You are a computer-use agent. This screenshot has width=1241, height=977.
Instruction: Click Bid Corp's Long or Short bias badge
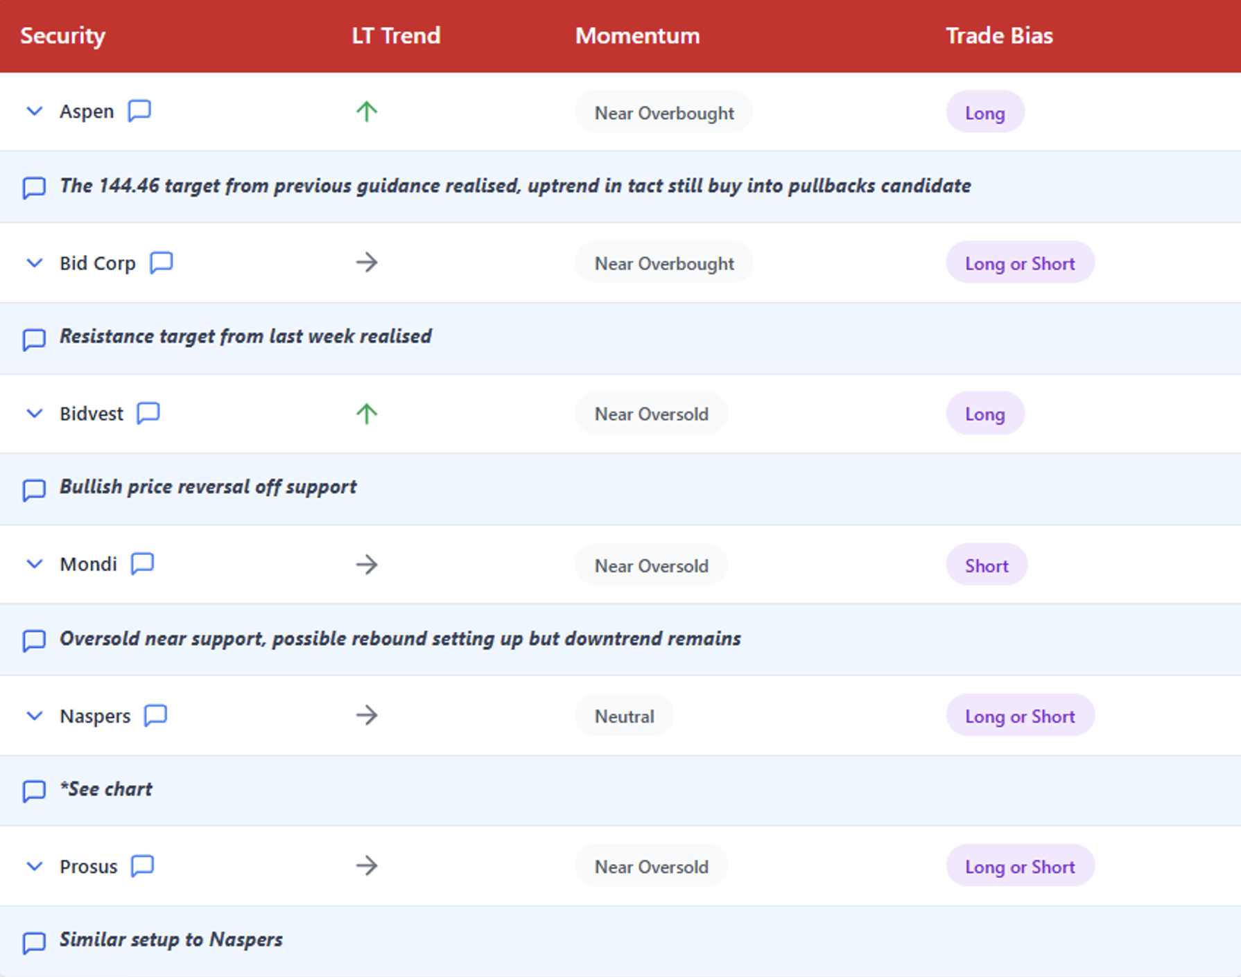tap(1020, 263)
